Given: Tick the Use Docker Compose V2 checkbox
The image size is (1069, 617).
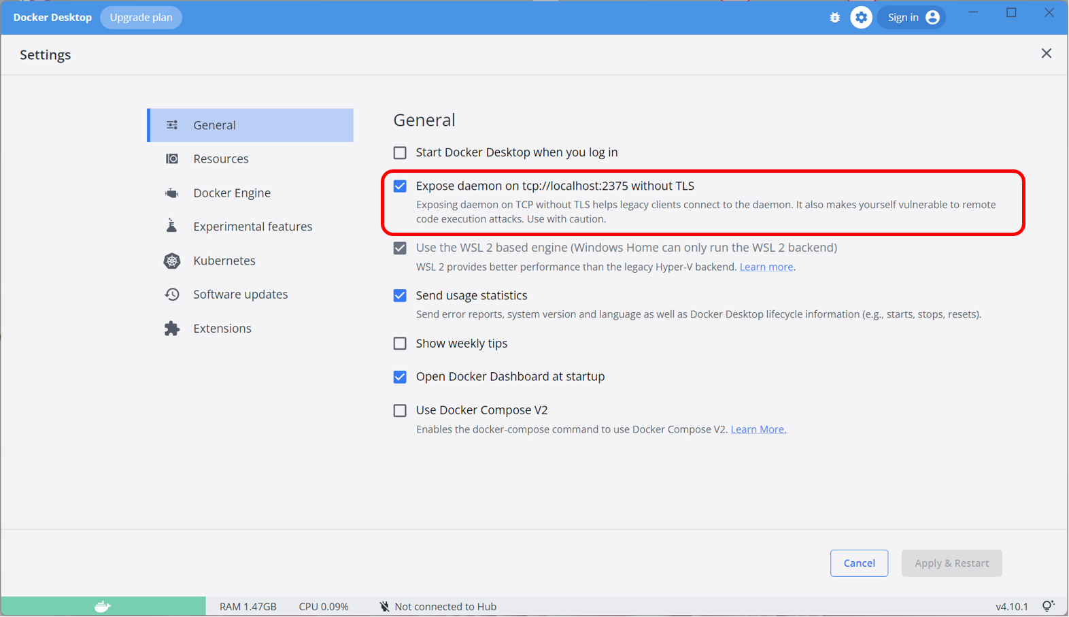Looking at the screenshot, I should point(400,410).
